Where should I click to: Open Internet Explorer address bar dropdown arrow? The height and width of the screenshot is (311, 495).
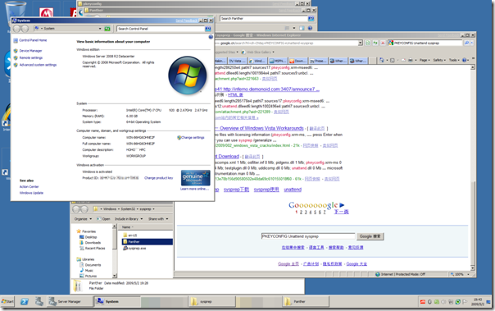click(x=361, y=43)
